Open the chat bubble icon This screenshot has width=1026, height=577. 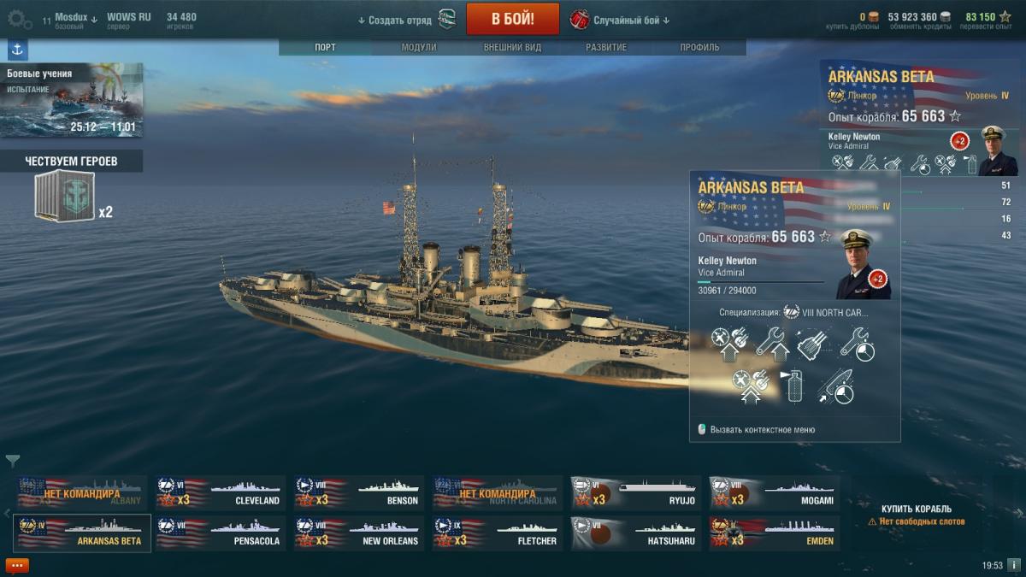pyautogui.click(x=17, y=565)
